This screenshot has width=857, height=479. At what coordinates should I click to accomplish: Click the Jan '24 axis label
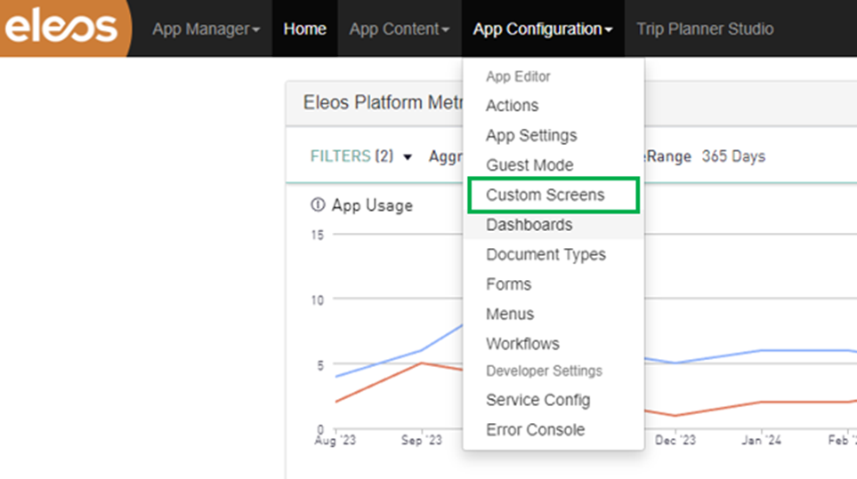pyautogui.click(x=762, y=440)
